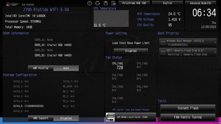221x124 pixels.
Task: Click Windows Boot Manager drive icon
Action: click(163, 43)
